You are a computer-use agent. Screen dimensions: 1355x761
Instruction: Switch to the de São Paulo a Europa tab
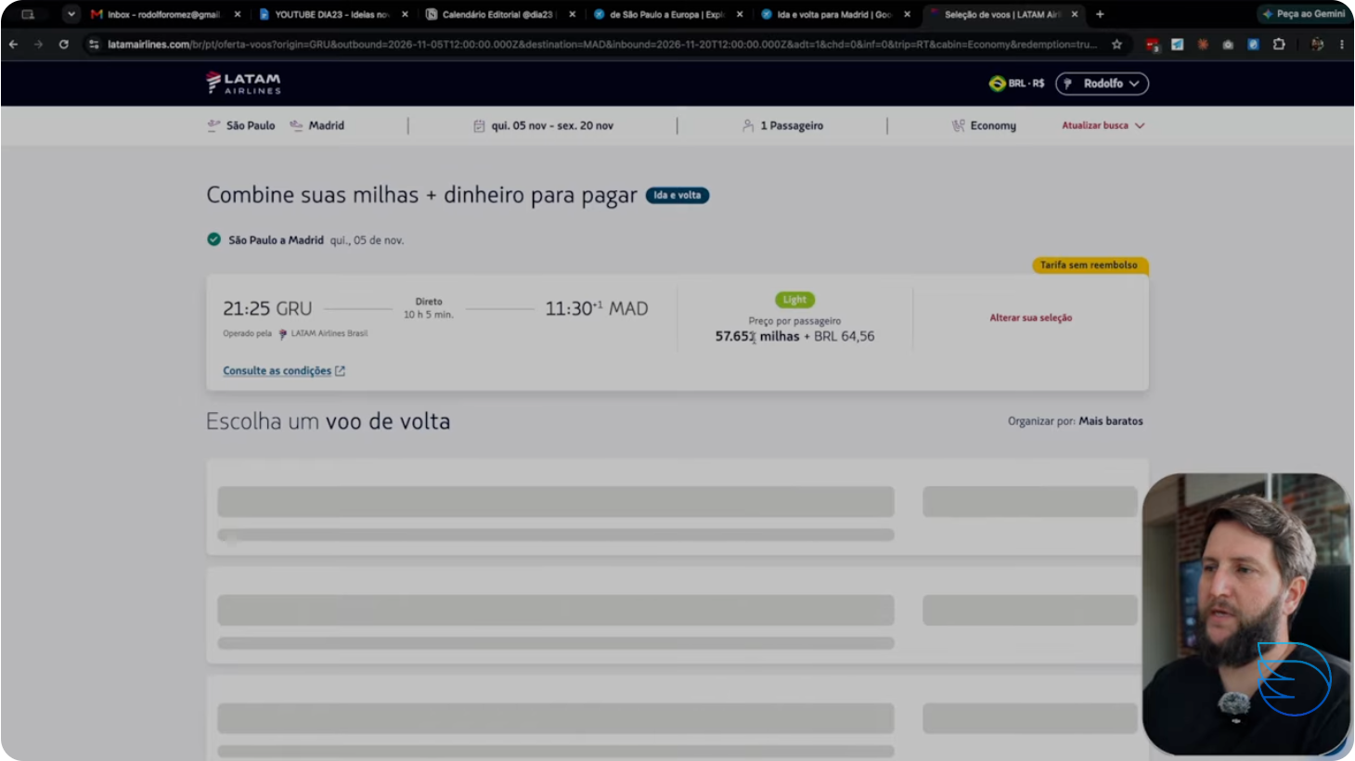658,14
